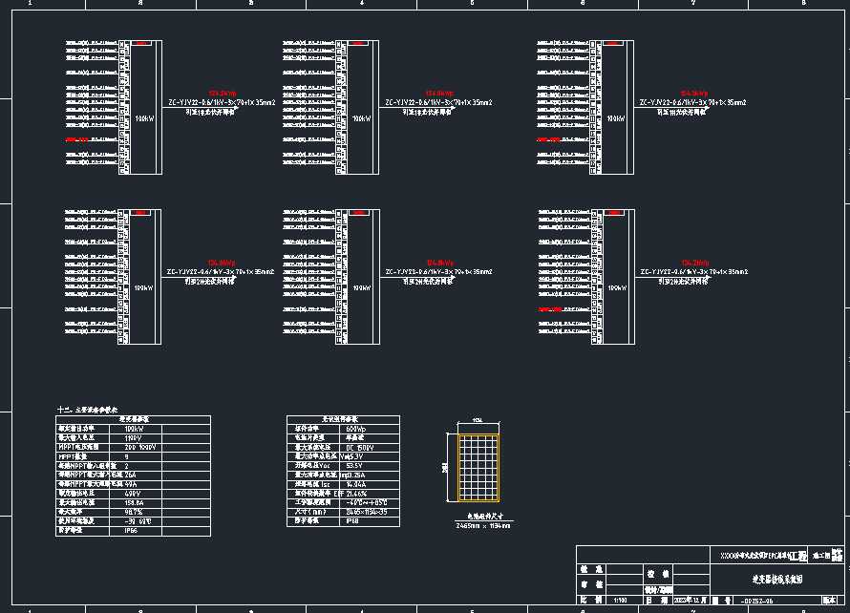Select the top-right inverter's ZC-YJV22 cable label
The height and width of the screenshot is (613, 850).
[x=691, y=101]
